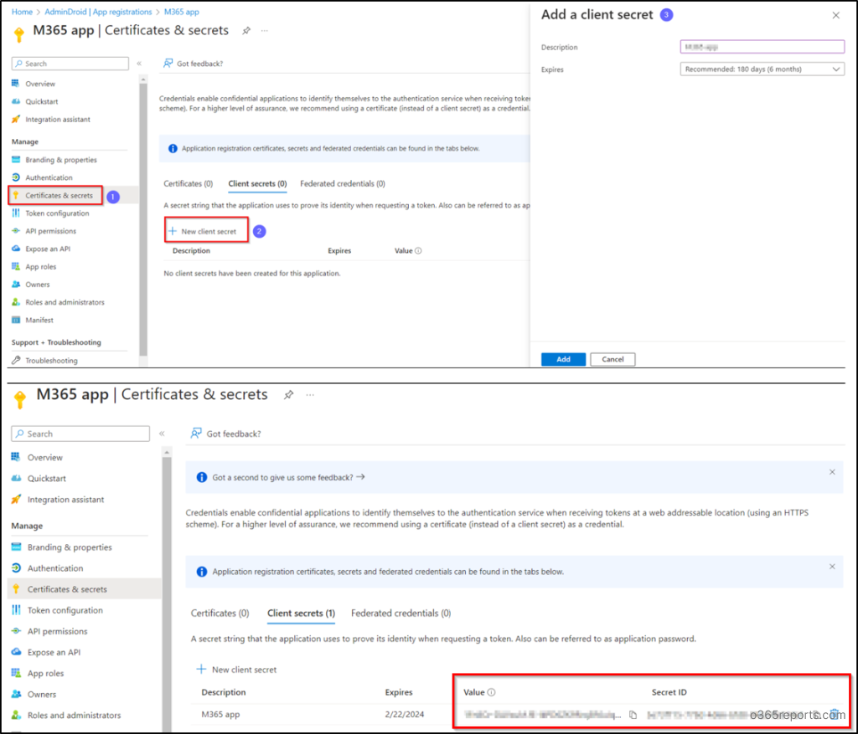Open App roles in the lower screenshot sidebar

[38, 673]
